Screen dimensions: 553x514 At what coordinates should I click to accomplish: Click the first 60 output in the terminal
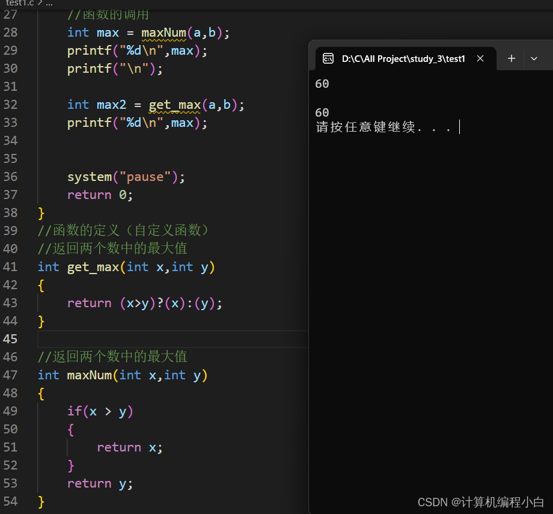pos(322,84)
